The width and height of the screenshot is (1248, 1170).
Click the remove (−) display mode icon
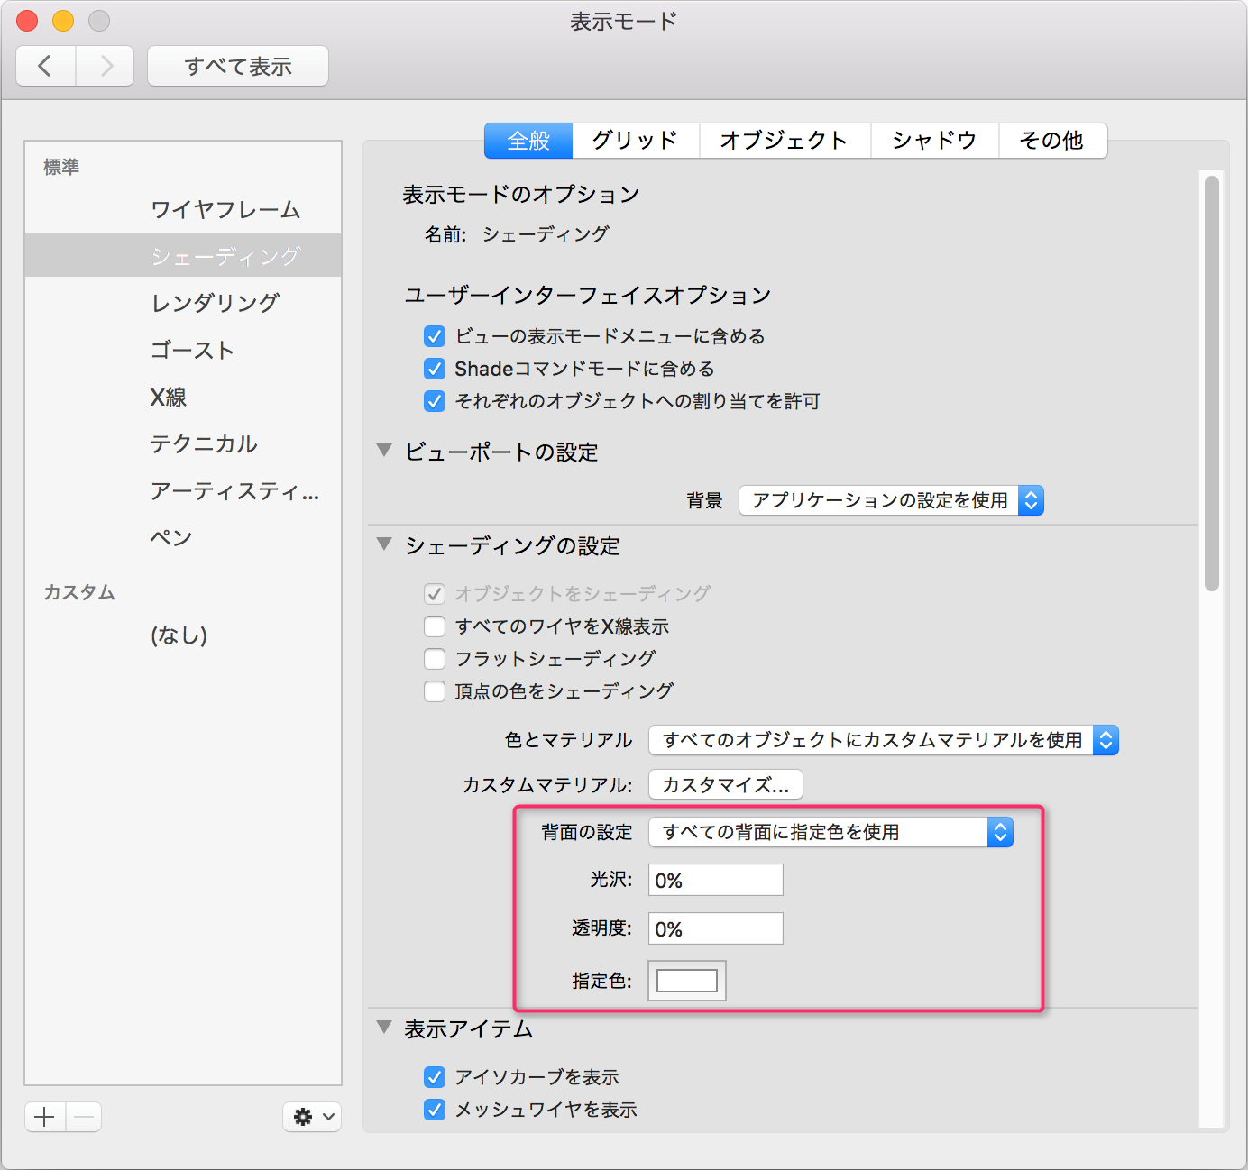click(83, 1117)
